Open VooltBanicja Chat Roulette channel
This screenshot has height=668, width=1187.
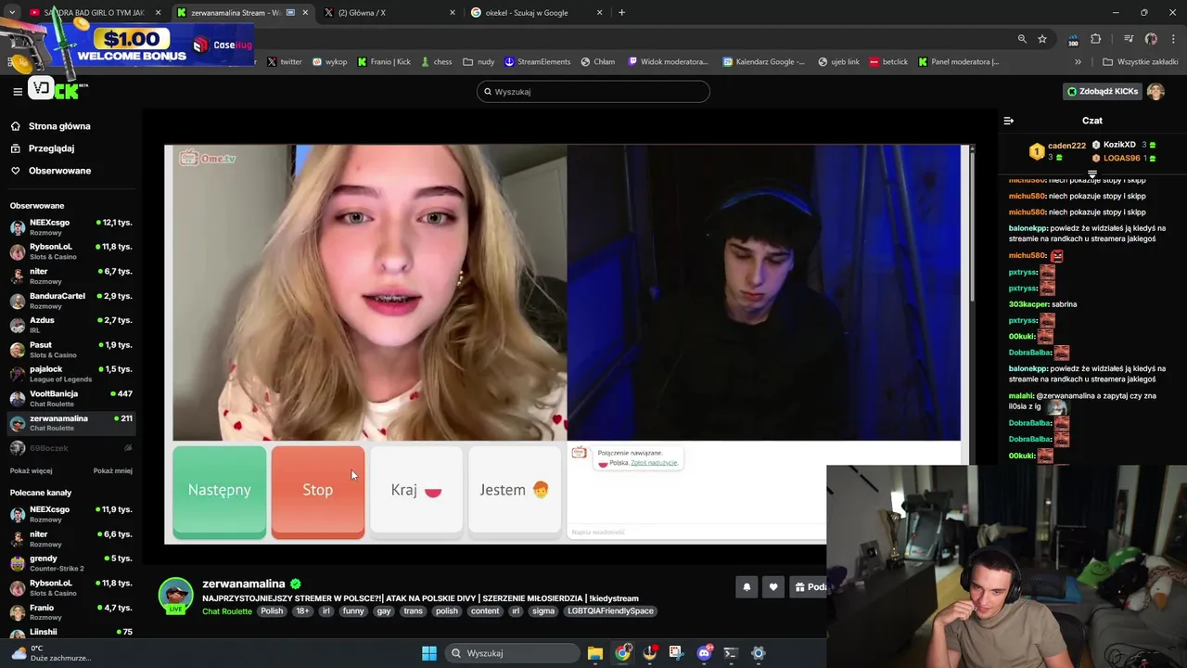point(71,398)
